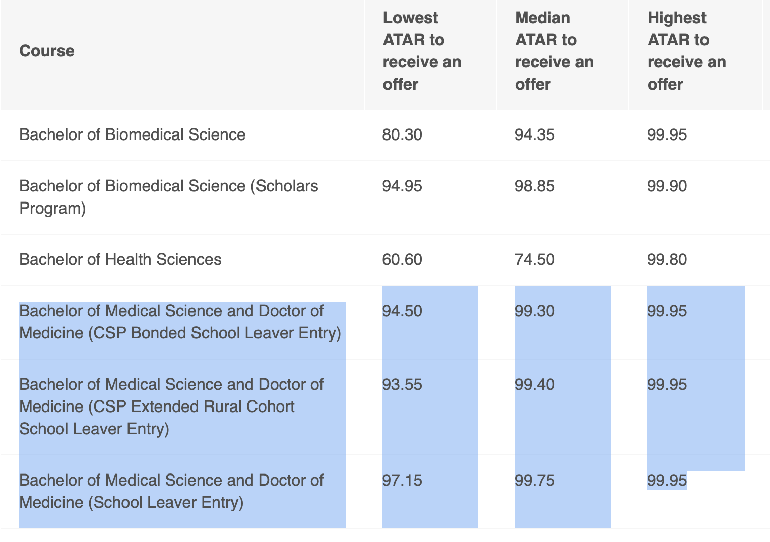
Task: Click the Lowest ATAR column header
Action: [422, 51]
